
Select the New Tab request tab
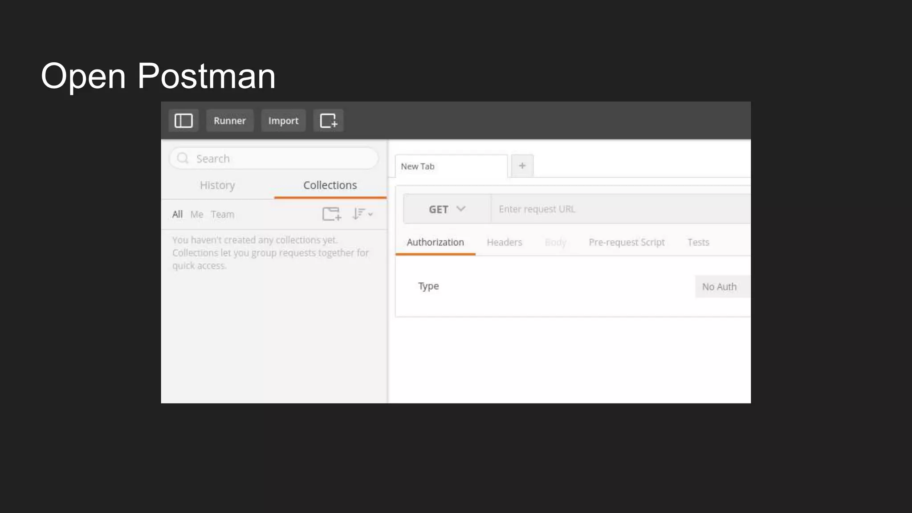click(451, 166)
